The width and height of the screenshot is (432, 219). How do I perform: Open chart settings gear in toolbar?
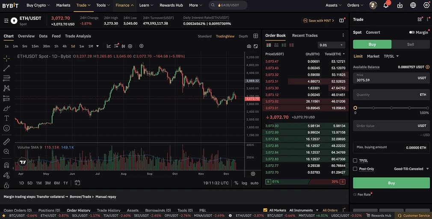[130, 46]
